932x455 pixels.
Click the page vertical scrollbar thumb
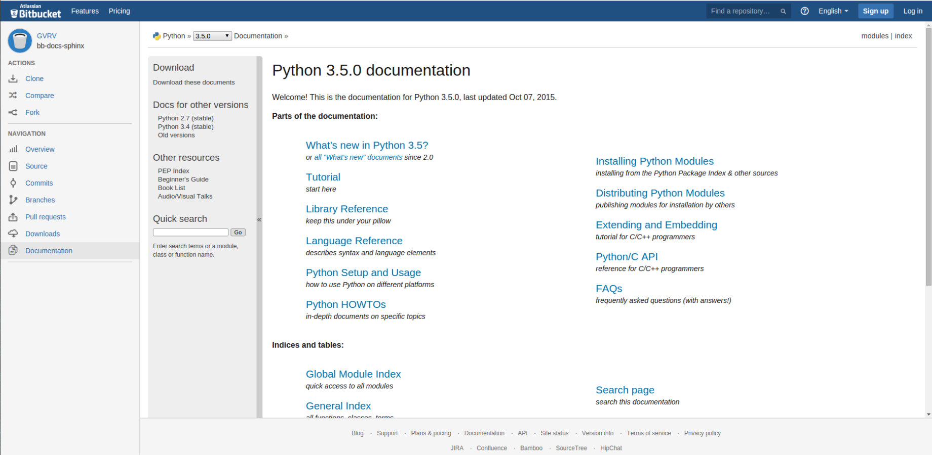click(x=928, y=157)
